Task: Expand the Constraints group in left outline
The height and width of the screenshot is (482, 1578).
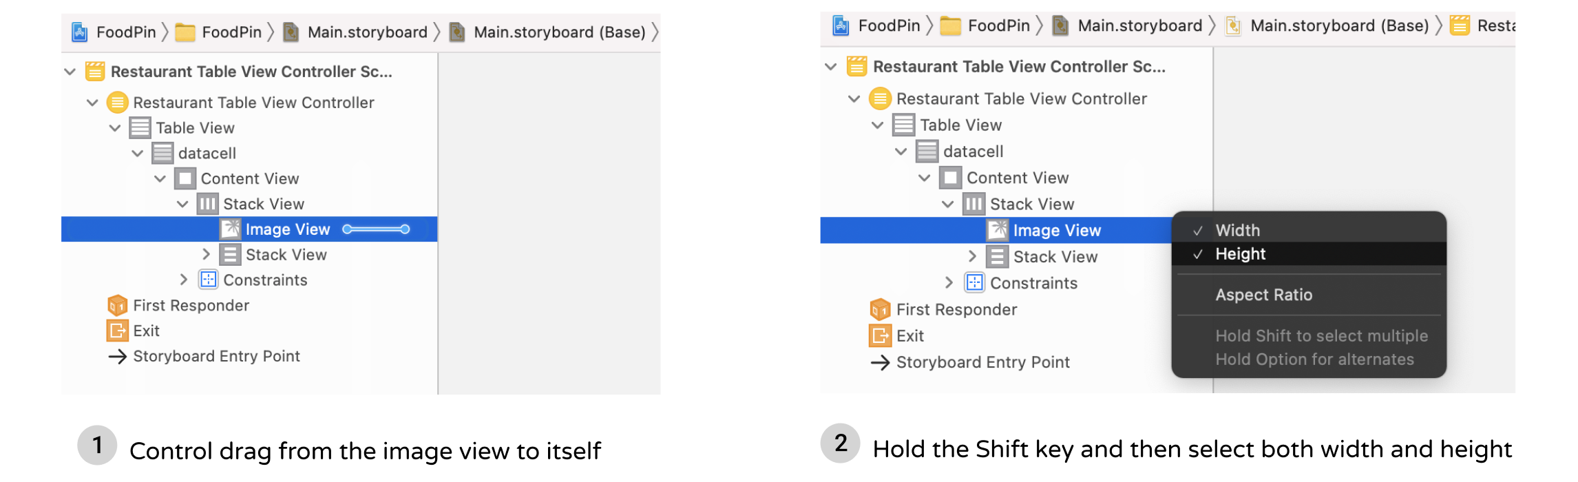Action: pyautogui.click(x=183, y=280)
